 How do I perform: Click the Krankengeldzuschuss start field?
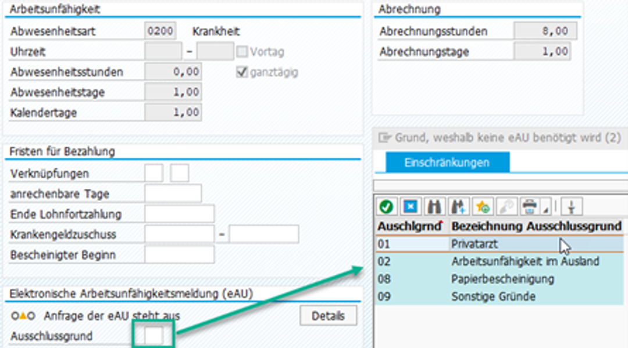click(x=180, y=234)
